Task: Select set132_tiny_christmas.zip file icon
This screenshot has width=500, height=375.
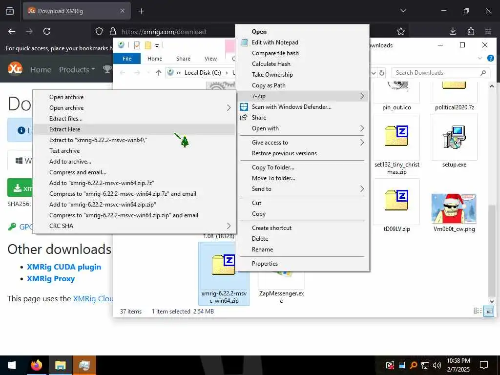Action: (396, 136)
